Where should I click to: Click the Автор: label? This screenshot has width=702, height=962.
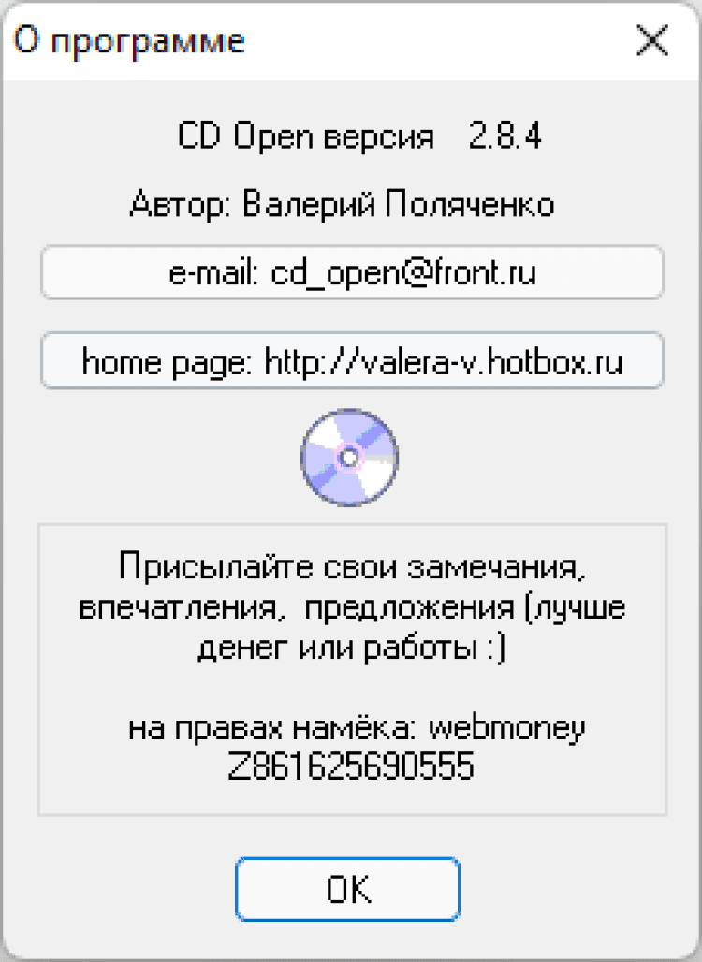click(180, 204)
